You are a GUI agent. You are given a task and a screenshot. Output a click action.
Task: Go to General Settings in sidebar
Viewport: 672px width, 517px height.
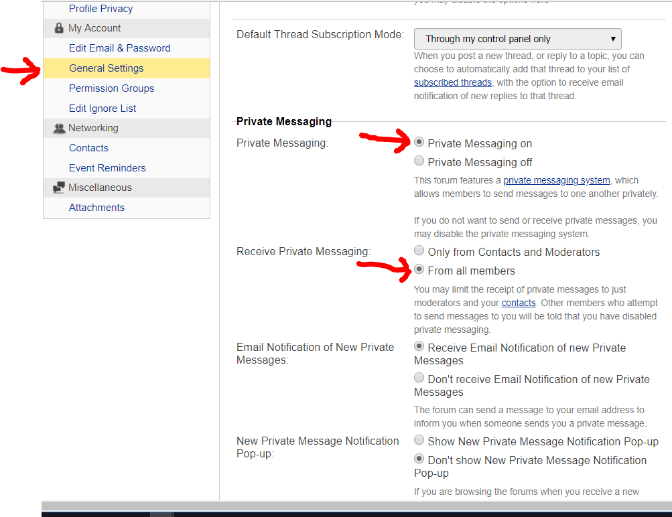point(106,68)
